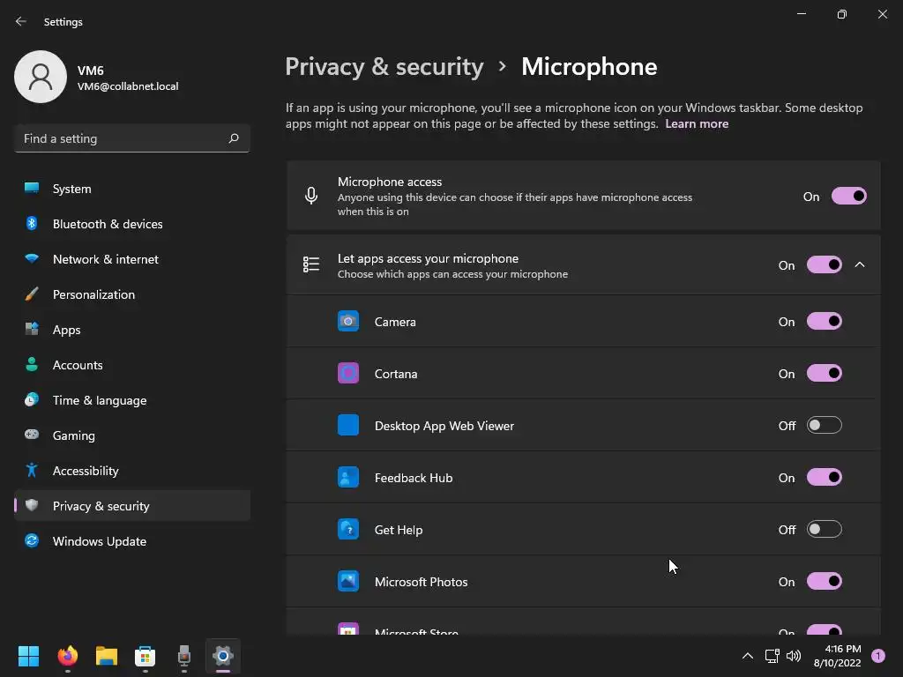This screenshot has width=903, height=677.
Task: Go back using the arrow icon
Action: point(21,21)
